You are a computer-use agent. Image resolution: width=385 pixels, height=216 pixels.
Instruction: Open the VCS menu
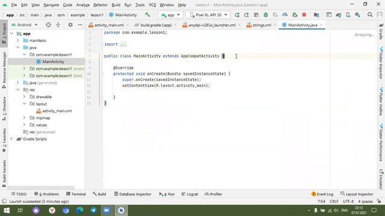pyautogui.click(x=152, y=5)
